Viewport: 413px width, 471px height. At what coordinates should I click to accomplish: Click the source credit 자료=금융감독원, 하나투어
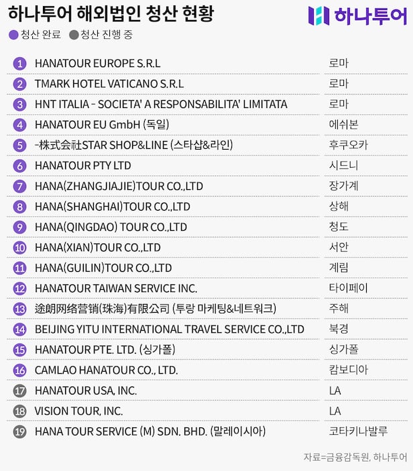pyautogui.click(x=355, y=457)
